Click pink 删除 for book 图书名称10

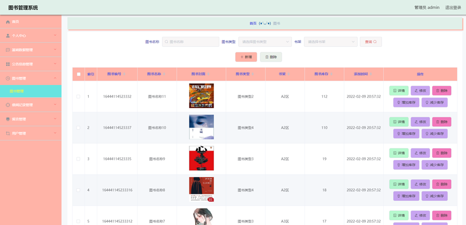[x=442, y=122]
